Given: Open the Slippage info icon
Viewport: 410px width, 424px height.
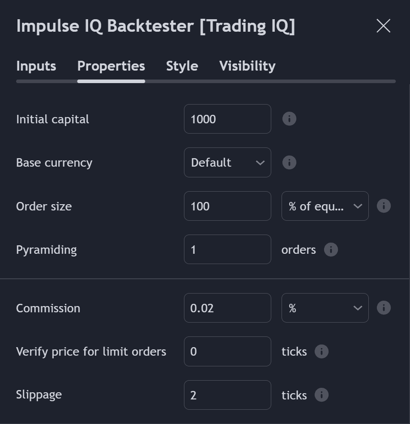Looking at the screenshot, I should [x=321, y=395].
